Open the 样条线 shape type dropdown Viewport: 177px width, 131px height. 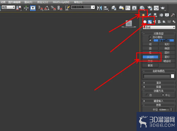tap(159, 27)
